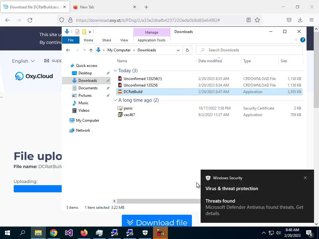Image resolution: width=319 pixels, height=239 pixels.
Task: Open the taskbar volume speaker icon
Action: click(x=279, y=233)
